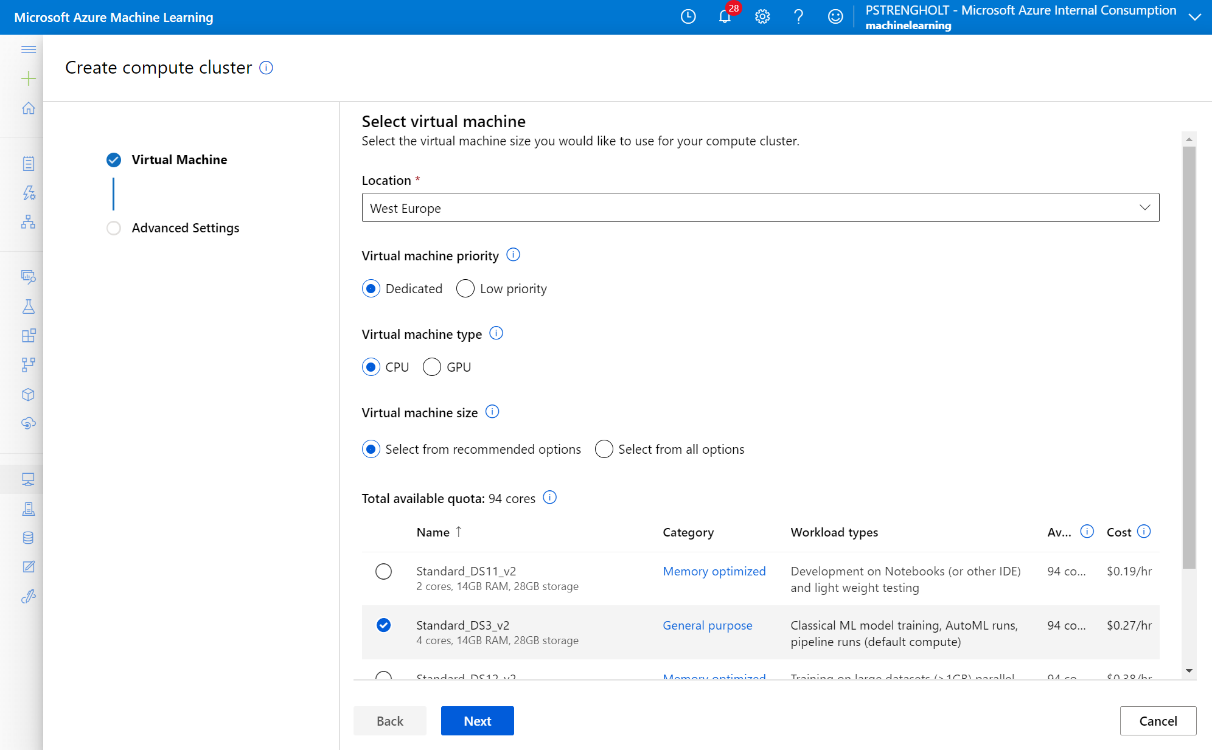
Task: Select the GPU machine type
Action: click(x=432, y=367)
